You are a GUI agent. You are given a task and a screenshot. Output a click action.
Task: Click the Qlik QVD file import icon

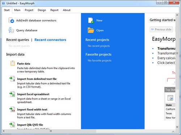[12, 125]
